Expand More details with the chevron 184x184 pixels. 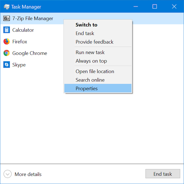coord(7,174)
